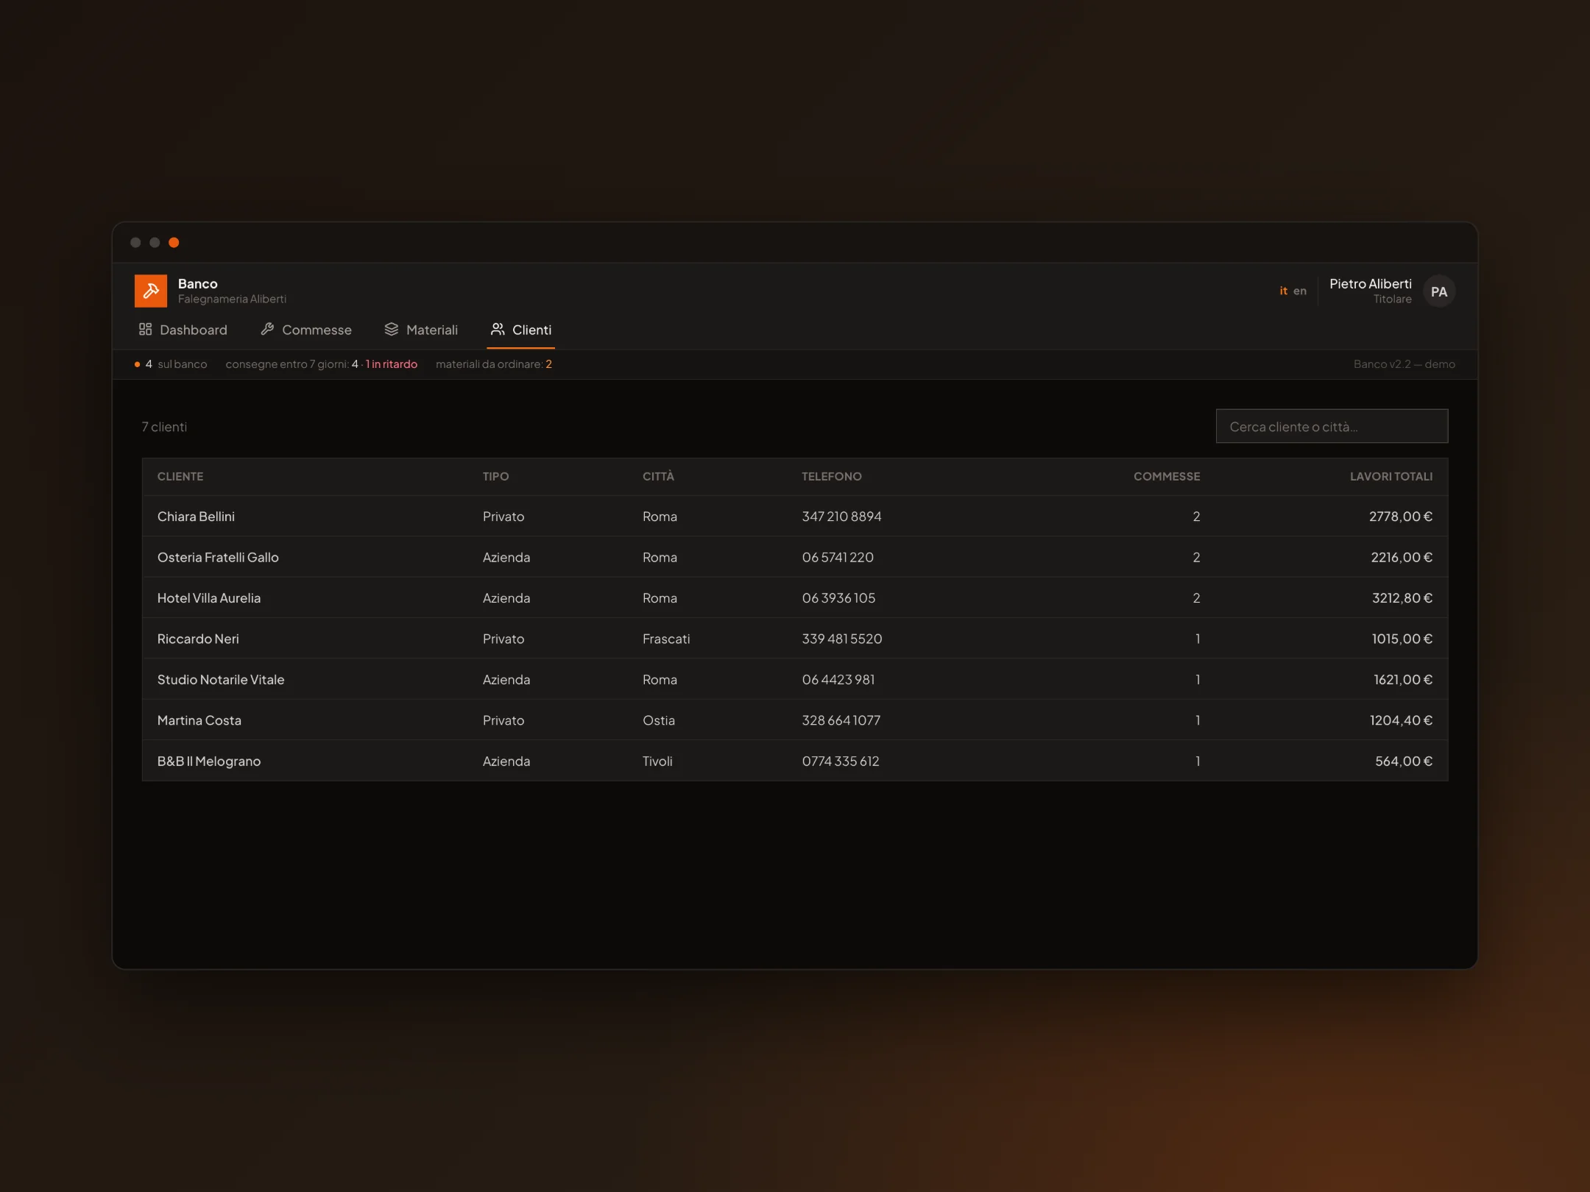The height and width of the screenshot is (1192, 1590).
Task: Click the total 3212,80 € value
Action: click(1402, 598)
